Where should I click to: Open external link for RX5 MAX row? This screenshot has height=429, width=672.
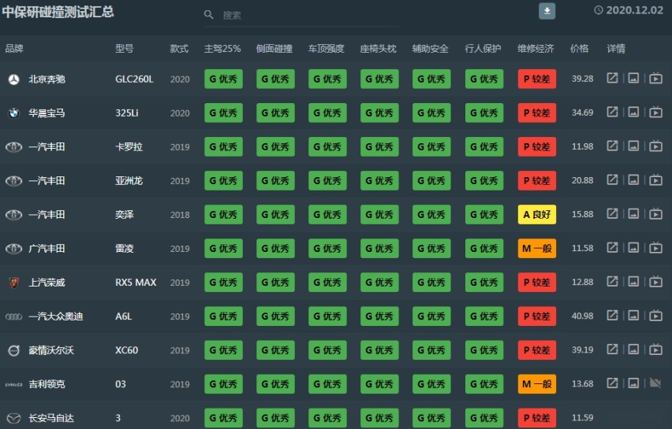tap(612, 282)
